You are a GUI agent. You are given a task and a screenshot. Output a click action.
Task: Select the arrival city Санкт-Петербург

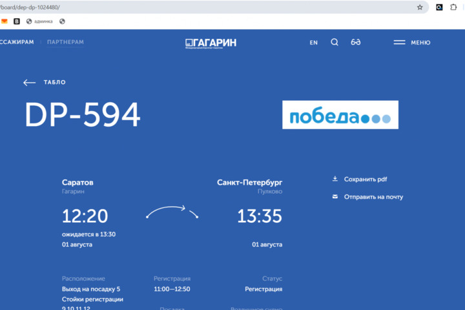[x=249, y=182]
